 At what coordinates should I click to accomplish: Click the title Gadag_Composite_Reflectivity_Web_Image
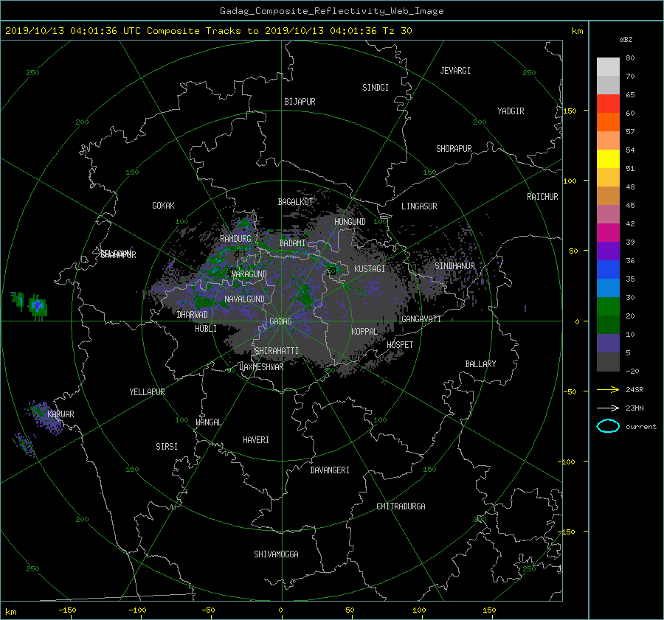(x=331, y=11)
